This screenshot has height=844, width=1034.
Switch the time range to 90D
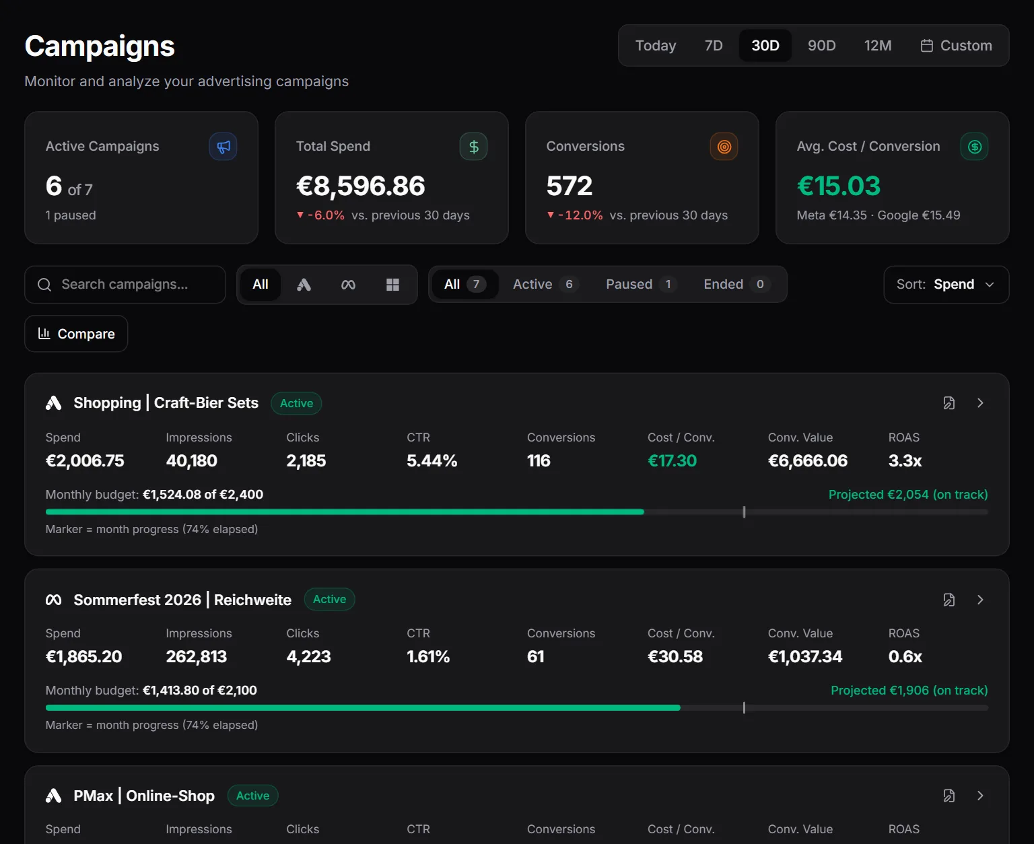tap(822, 46)
